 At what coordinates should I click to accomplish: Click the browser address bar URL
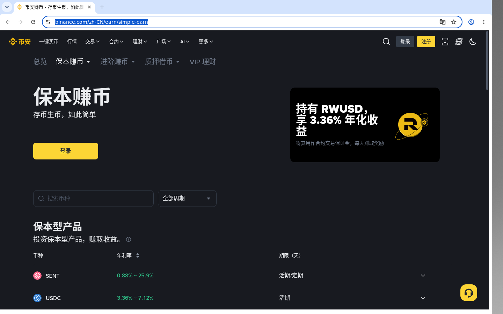(102, 22)
